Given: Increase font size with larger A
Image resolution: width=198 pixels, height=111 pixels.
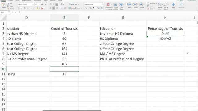Looking at the screenshot, I should [42, 4].
